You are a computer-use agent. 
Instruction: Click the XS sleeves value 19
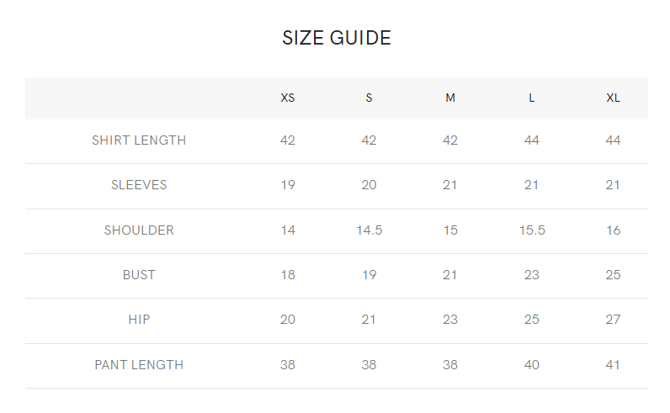click(x=288, y=185)
